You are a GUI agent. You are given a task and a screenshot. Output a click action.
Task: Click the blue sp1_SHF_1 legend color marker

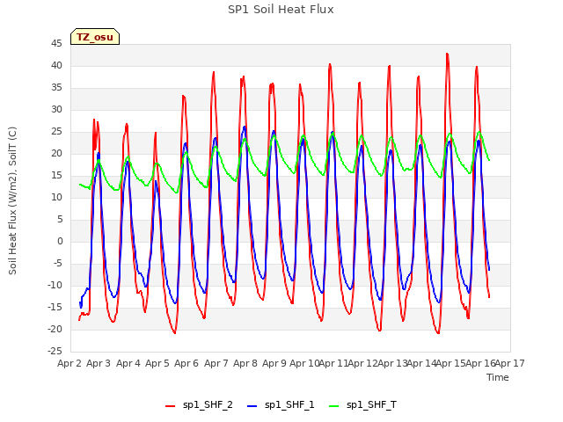(252, 406)
